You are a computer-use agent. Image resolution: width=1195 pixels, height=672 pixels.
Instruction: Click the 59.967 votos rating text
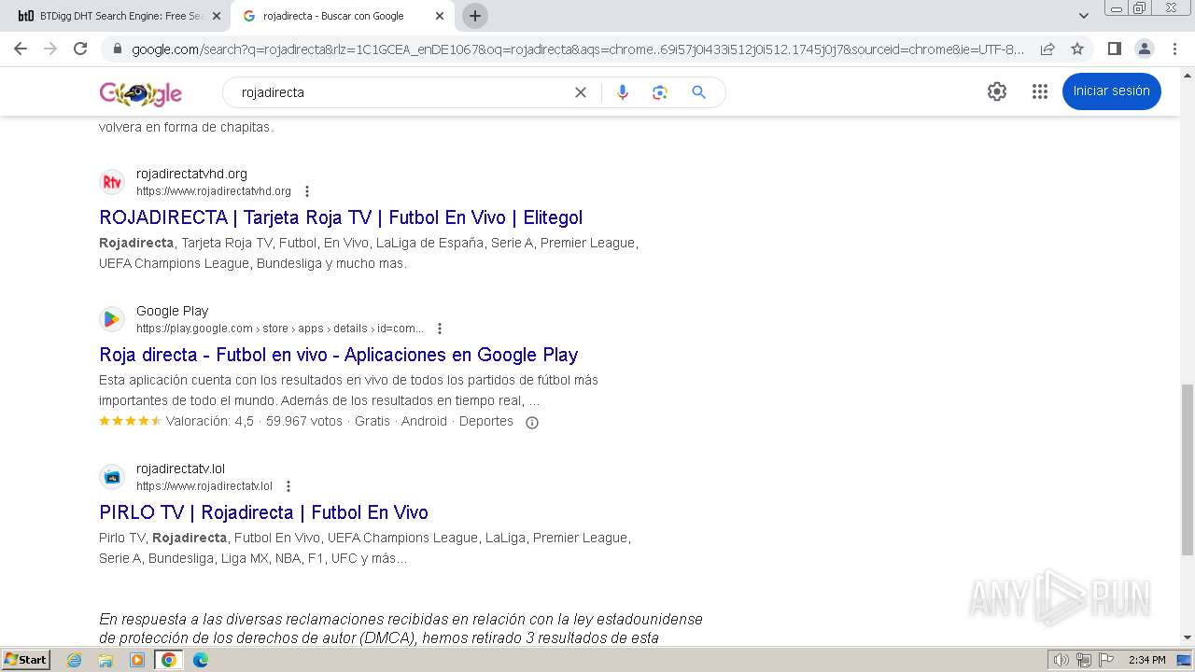click(x=304, y=422)
